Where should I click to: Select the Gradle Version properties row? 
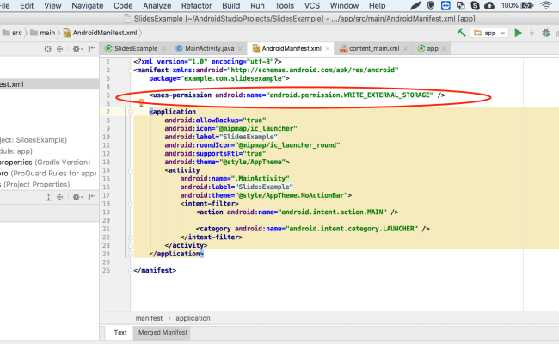click(50, 163)
